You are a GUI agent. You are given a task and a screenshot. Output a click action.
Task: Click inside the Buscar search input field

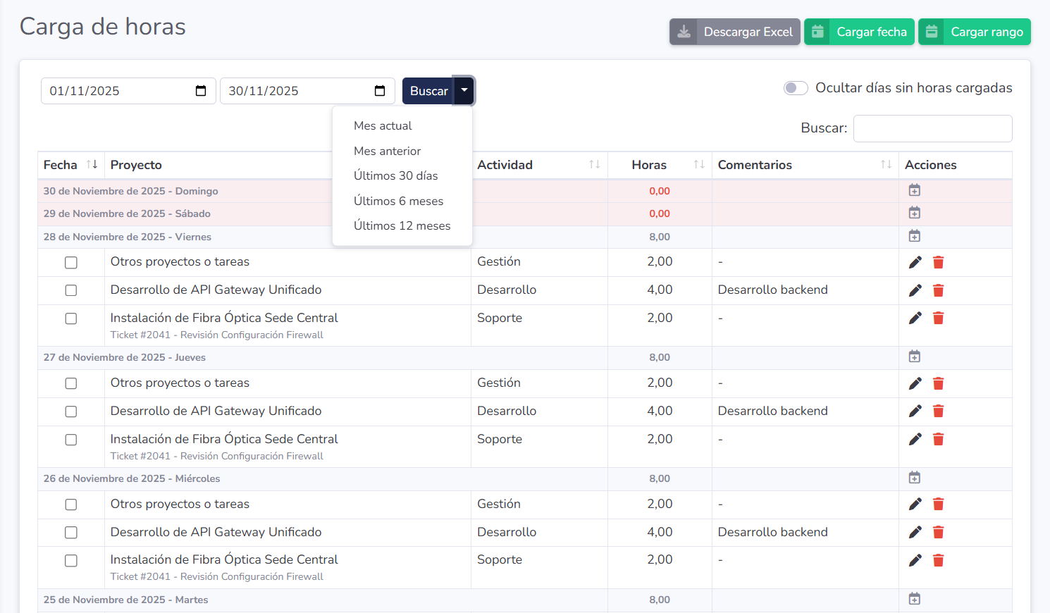point(932,128)
